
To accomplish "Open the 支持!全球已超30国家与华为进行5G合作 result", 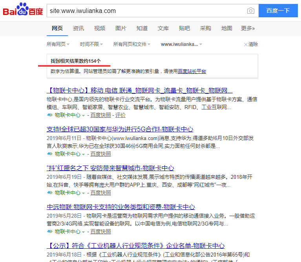I will click(120, 129).
